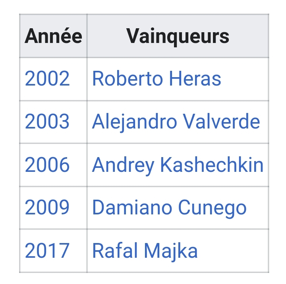Open the year Roberto Heras won
The height and width of the screenshot is (284, 286).
pos(47,79)
